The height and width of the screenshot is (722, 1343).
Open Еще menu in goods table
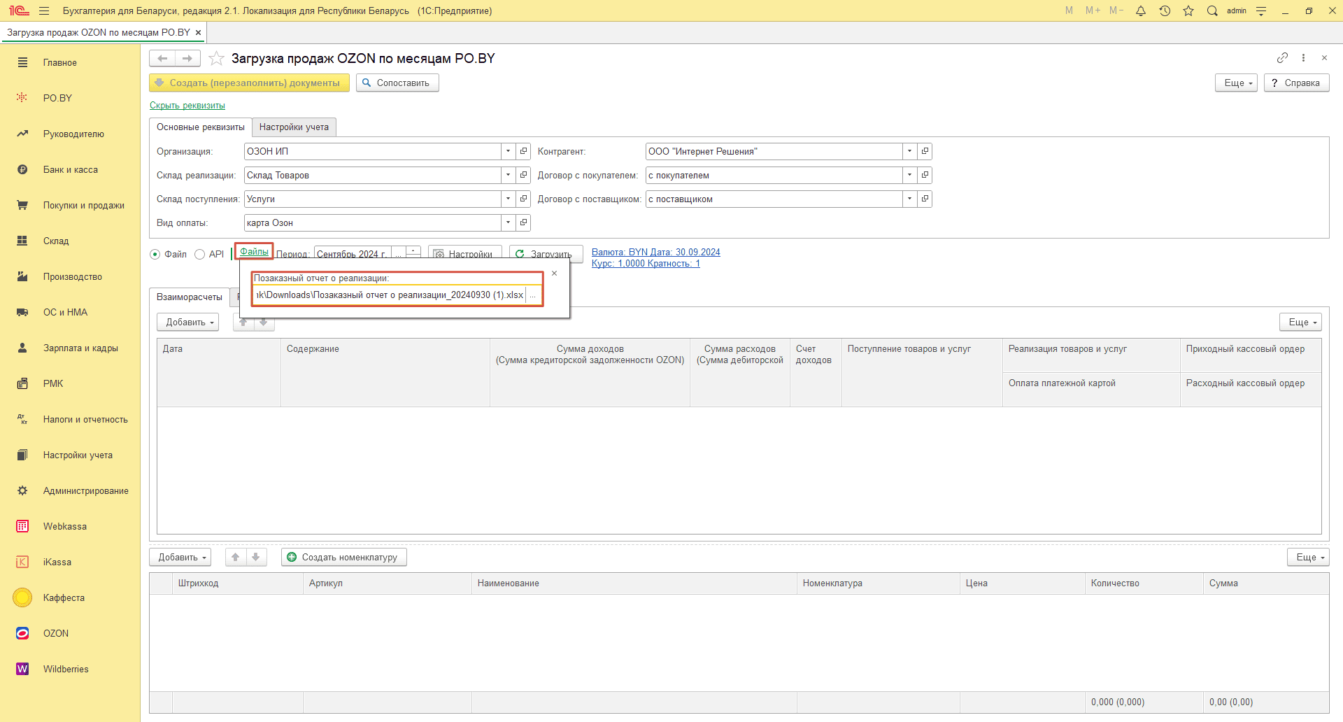pos(1308,557)
